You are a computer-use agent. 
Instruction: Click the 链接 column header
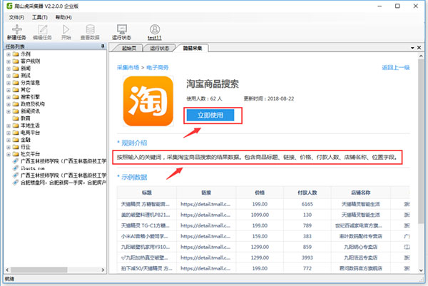[x=206, y=193]
